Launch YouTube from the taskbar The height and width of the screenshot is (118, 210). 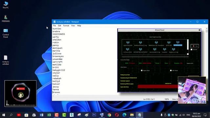(19, 115)
